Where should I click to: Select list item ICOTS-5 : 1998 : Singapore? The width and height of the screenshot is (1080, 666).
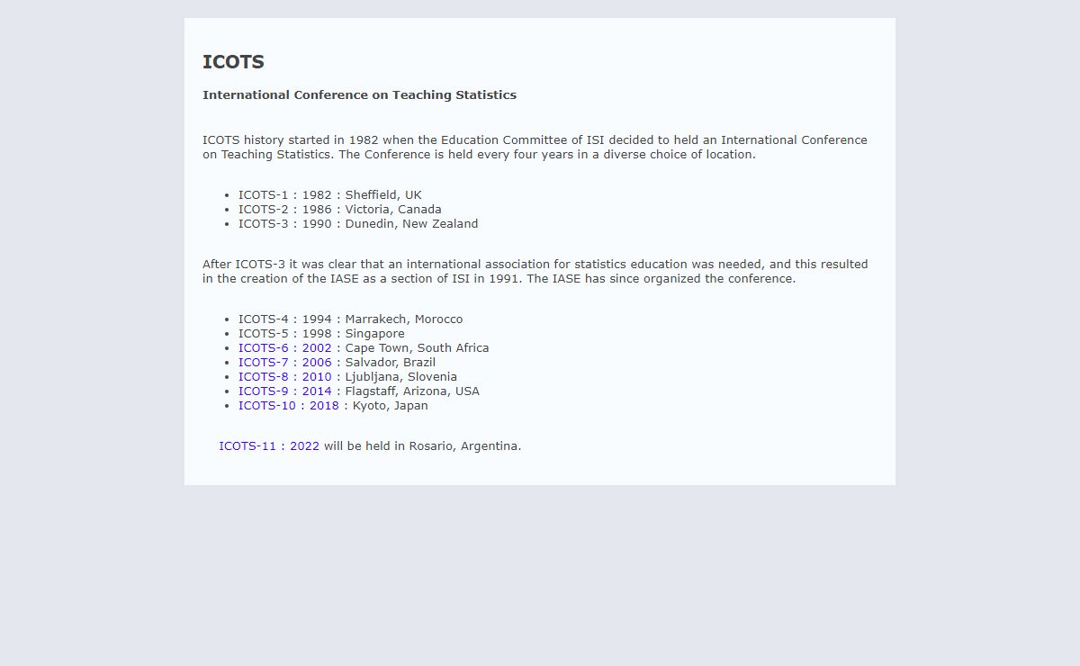click(321, 333)
